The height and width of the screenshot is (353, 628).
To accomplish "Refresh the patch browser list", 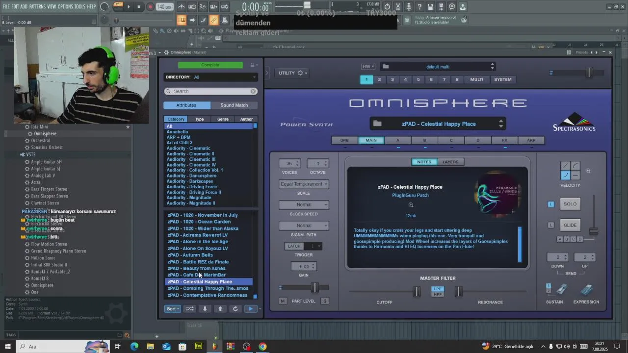I will tap(235, 309).
